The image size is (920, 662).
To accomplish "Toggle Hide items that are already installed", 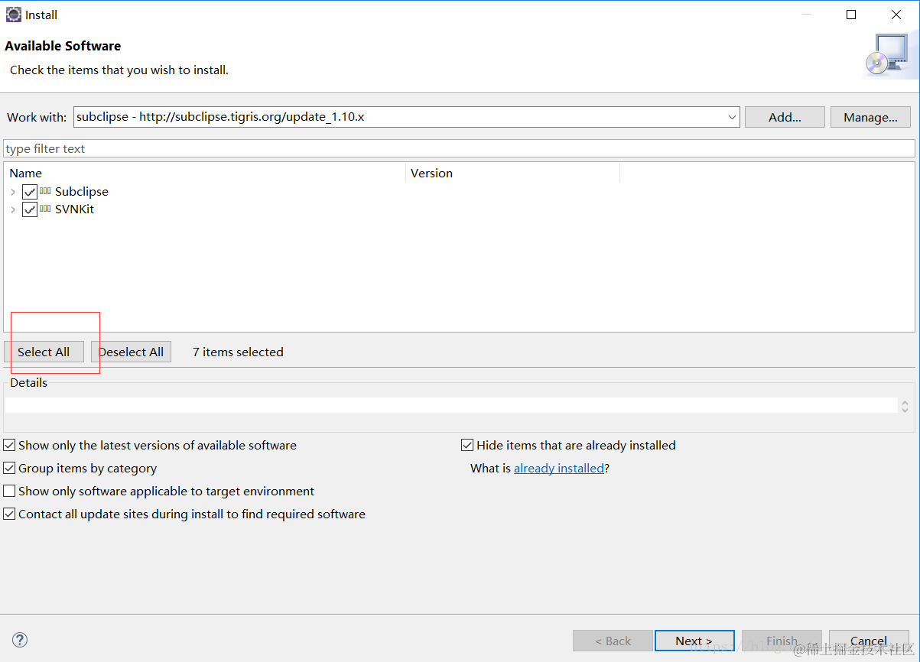I will 467,445.
